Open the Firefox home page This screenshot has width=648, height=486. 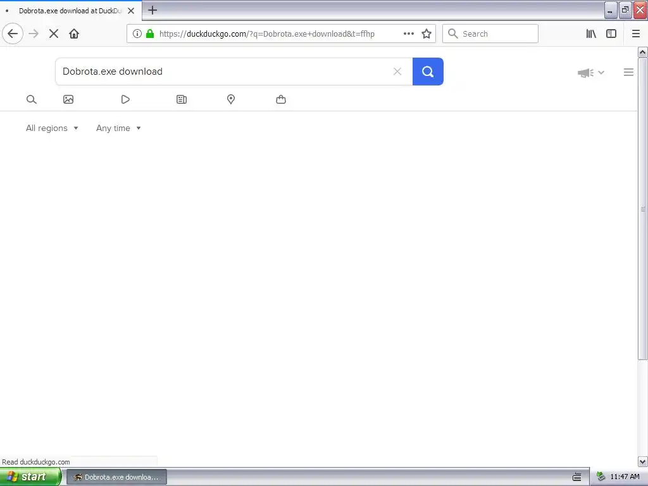click(74, 34)
